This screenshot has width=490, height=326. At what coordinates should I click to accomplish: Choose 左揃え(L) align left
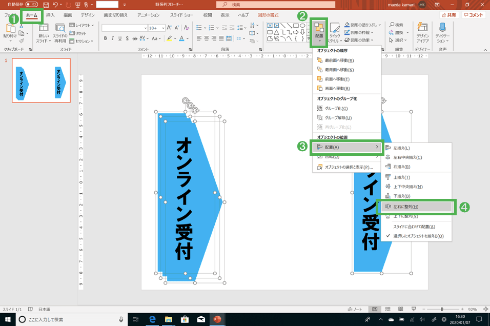(416, 148)
